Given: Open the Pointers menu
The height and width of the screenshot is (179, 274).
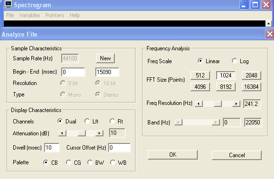Looking at the screenshot, I should (x=55, y=15).
